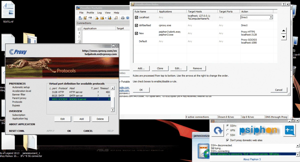Click Edit... button in Proxification Rules

point(178,68)
